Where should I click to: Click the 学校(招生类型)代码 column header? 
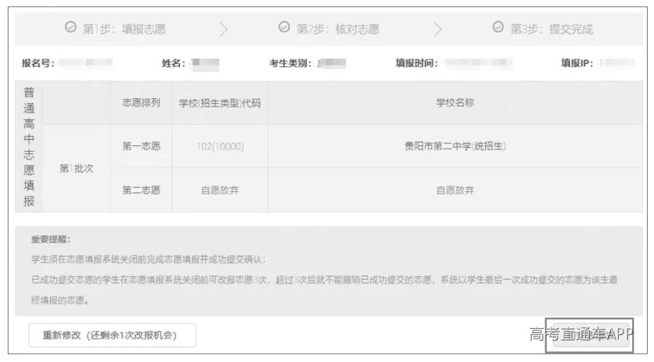click(x=220, y=103)
